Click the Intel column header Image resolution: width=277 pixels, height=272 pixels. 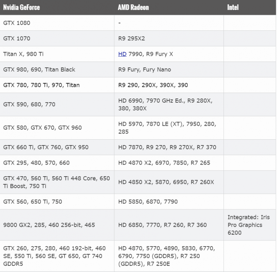click(x=250, y=7)
